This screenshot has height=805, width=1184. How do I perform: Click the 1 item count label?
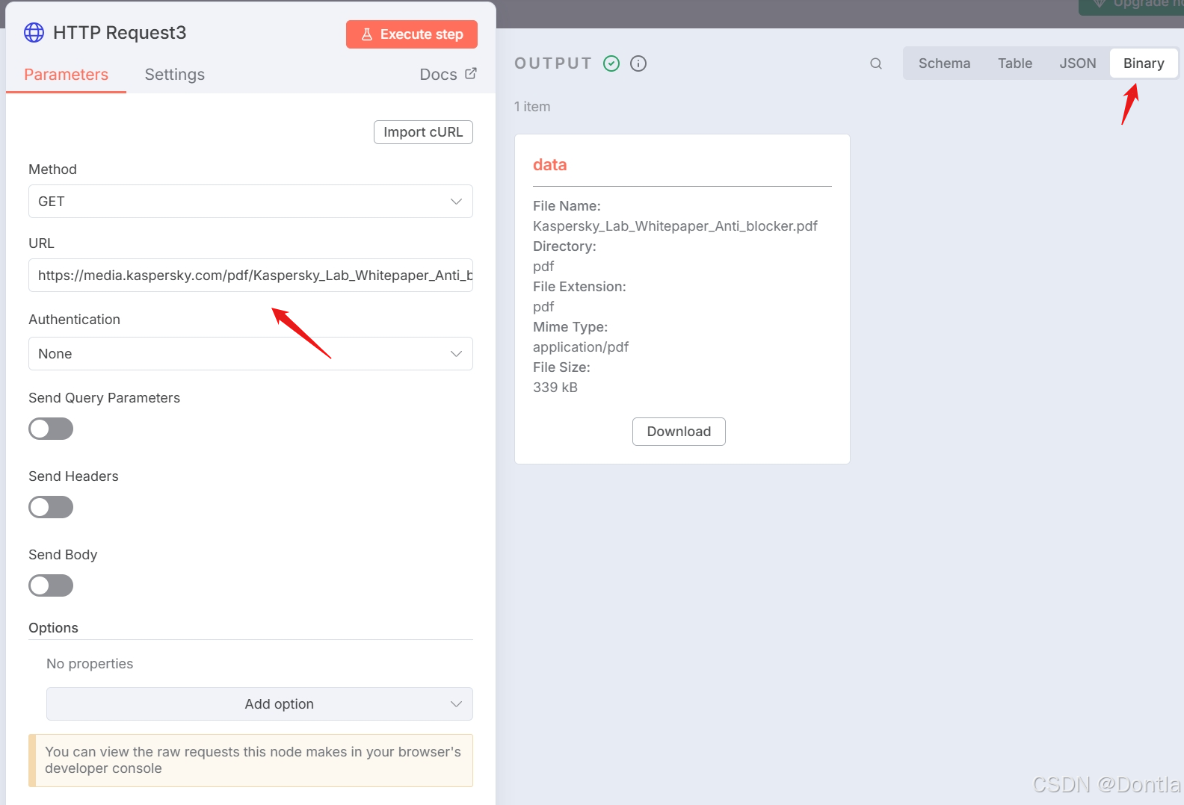pyautogui.click(x=532, y=107)
